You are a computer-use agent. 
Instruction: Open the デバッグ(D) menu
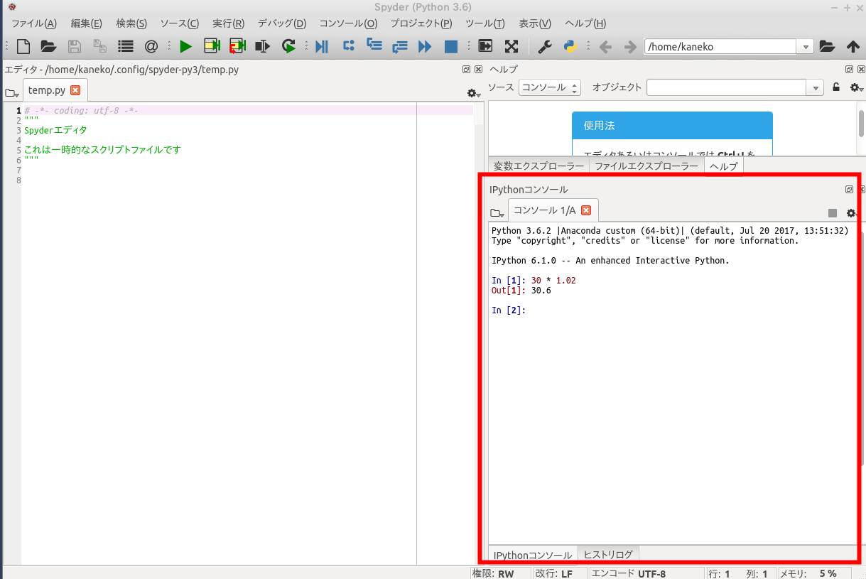pyautogui.click(x=282, y=23)
